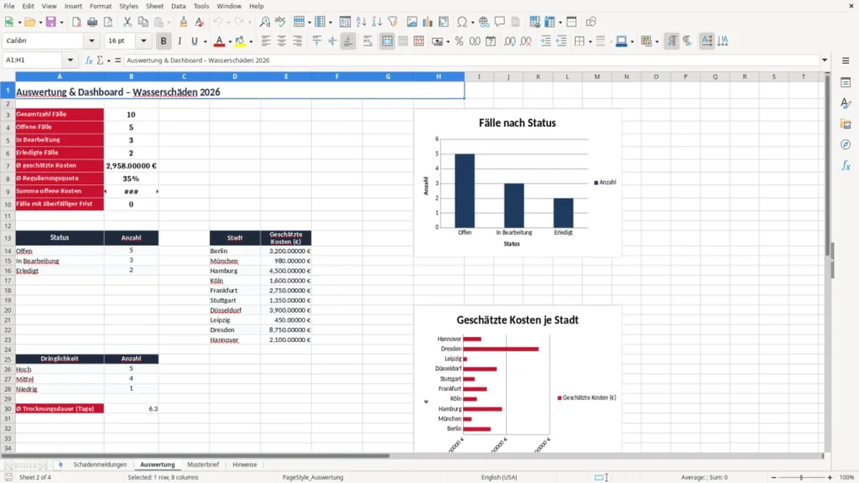The image size is (859, 483).
Task: Toggle Align Left button
Action: pos(266,41)
